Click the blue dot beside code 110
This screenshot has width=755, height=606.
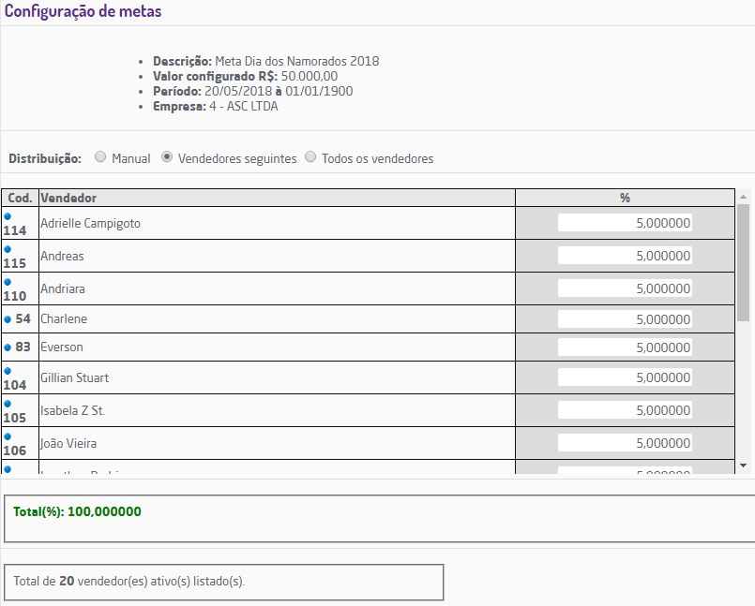(8, 281)
